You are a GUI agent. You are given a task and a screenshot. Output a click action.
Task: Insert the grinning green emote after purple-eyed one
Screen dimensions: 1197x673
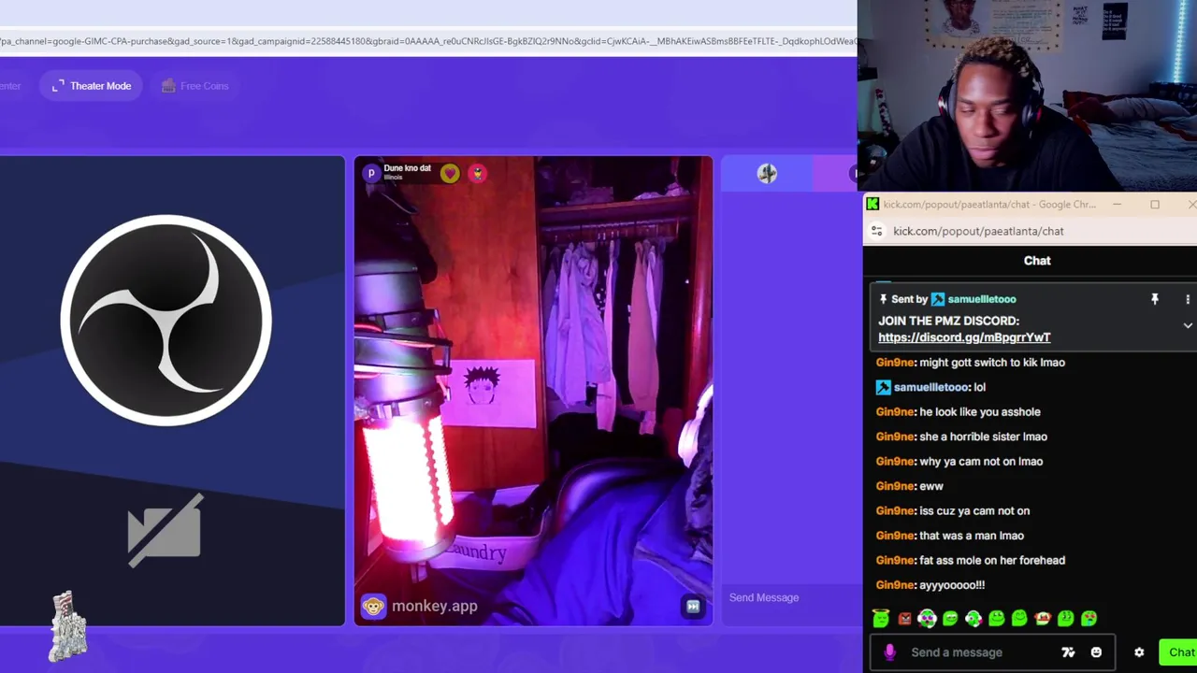click(x=950, y=618)
